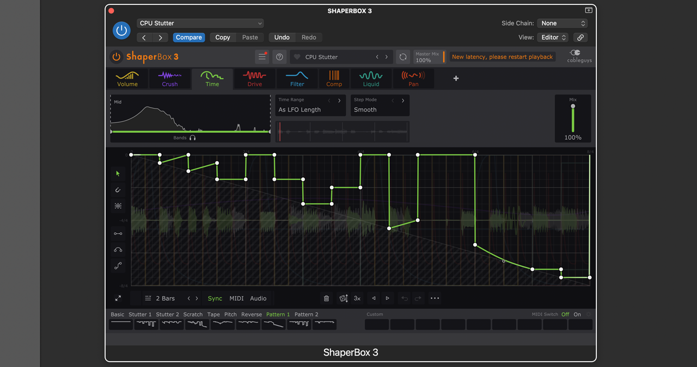Select the S-curve tool
Viewport: 697px width, 367px height.
pos(118,266)
